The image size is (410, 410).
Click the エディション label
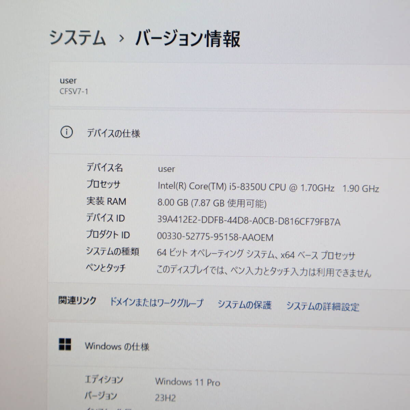click(x=104, y=379)
